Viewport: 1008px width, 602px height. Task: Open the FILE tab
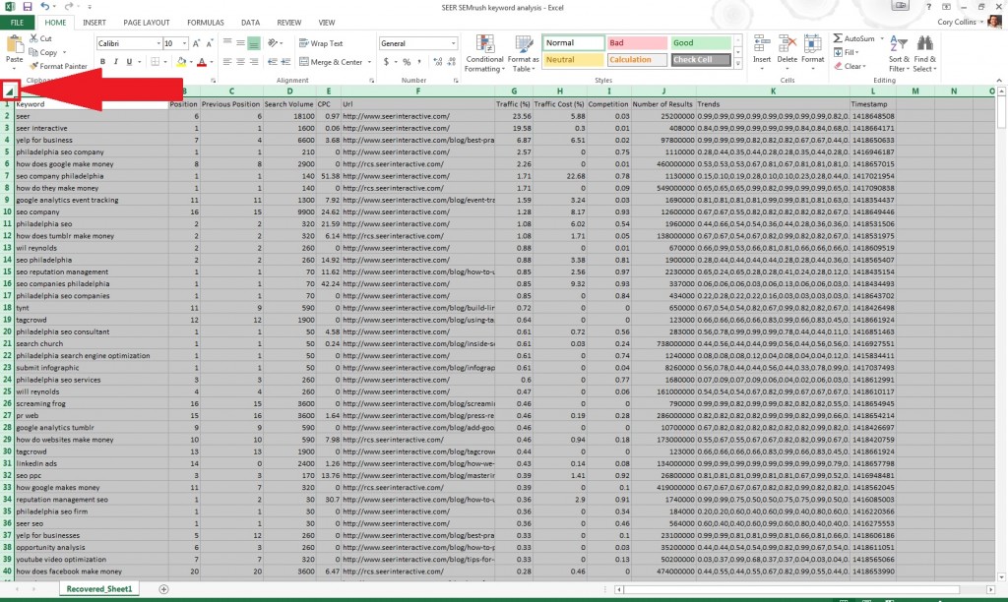17,23
